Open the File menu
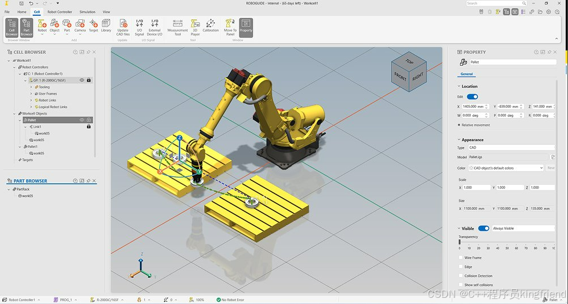The height and width of the screenshot is (304, 568). pyautogui.click(x=7, y=12)
